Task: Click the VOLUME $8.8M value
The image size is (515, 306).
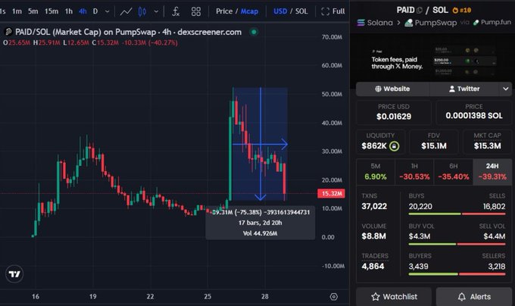Action: 374,236
